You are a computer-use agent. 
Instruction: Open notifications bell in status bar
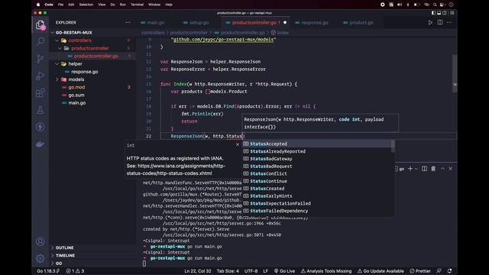point(449,271)
